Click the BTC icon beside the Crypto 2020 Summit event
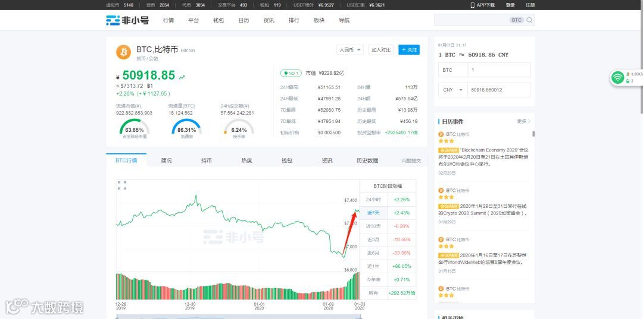 (441, 190)
